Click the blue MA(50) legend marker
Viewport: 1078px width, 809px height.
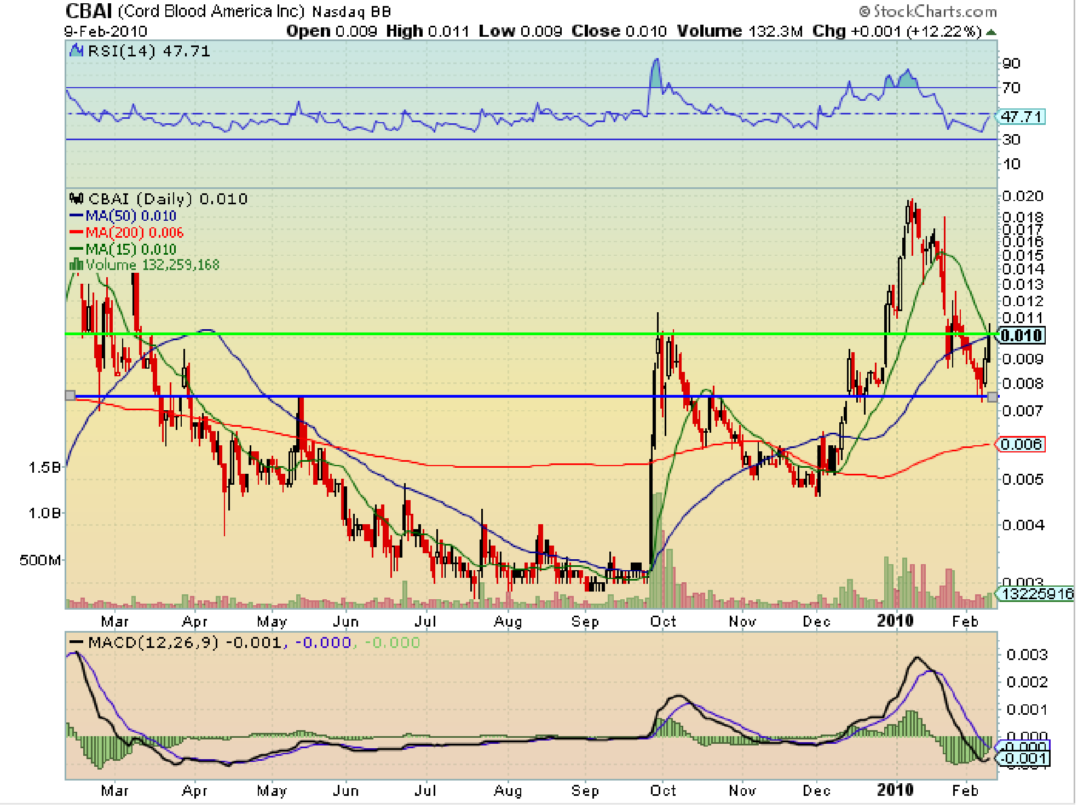pyautogui.click(x=76, y=215)
